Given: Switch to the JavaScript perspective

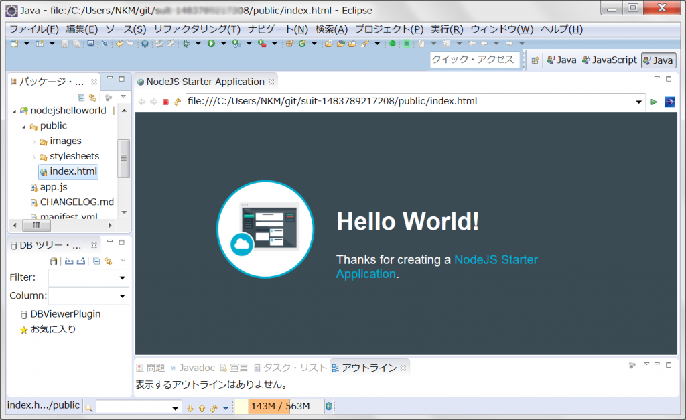Looking at the screenshot, I should [x=609, y=60].
